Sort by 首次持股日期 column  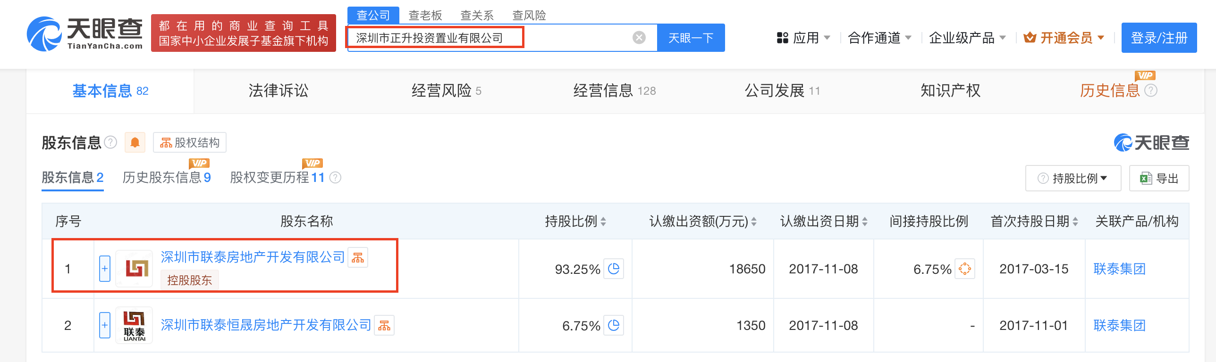tap(1075, 222)
